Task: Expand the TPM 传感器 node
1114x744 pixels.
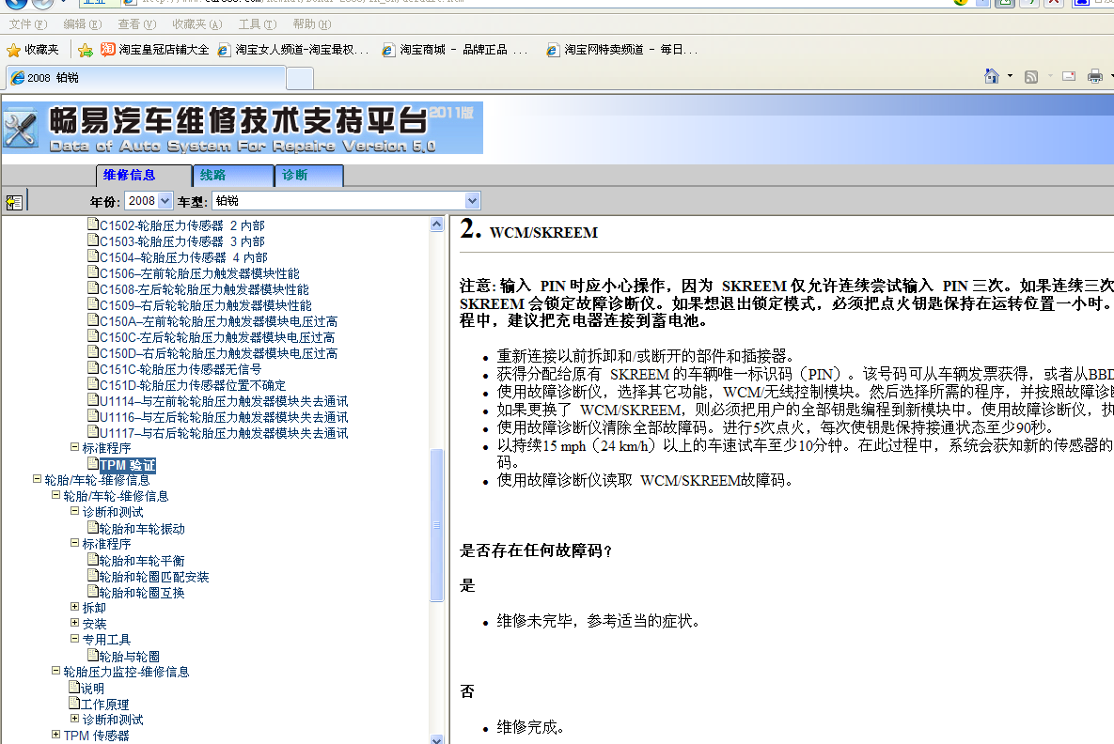Action: pyautogui.click(x=56, y=735)
